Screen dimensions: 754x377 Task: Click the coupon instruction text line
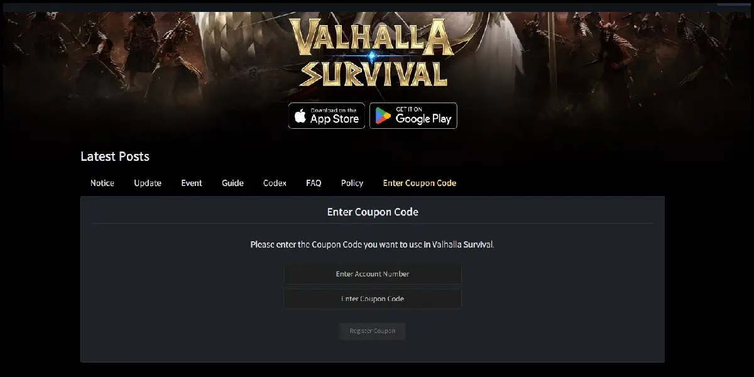[373, 244]
